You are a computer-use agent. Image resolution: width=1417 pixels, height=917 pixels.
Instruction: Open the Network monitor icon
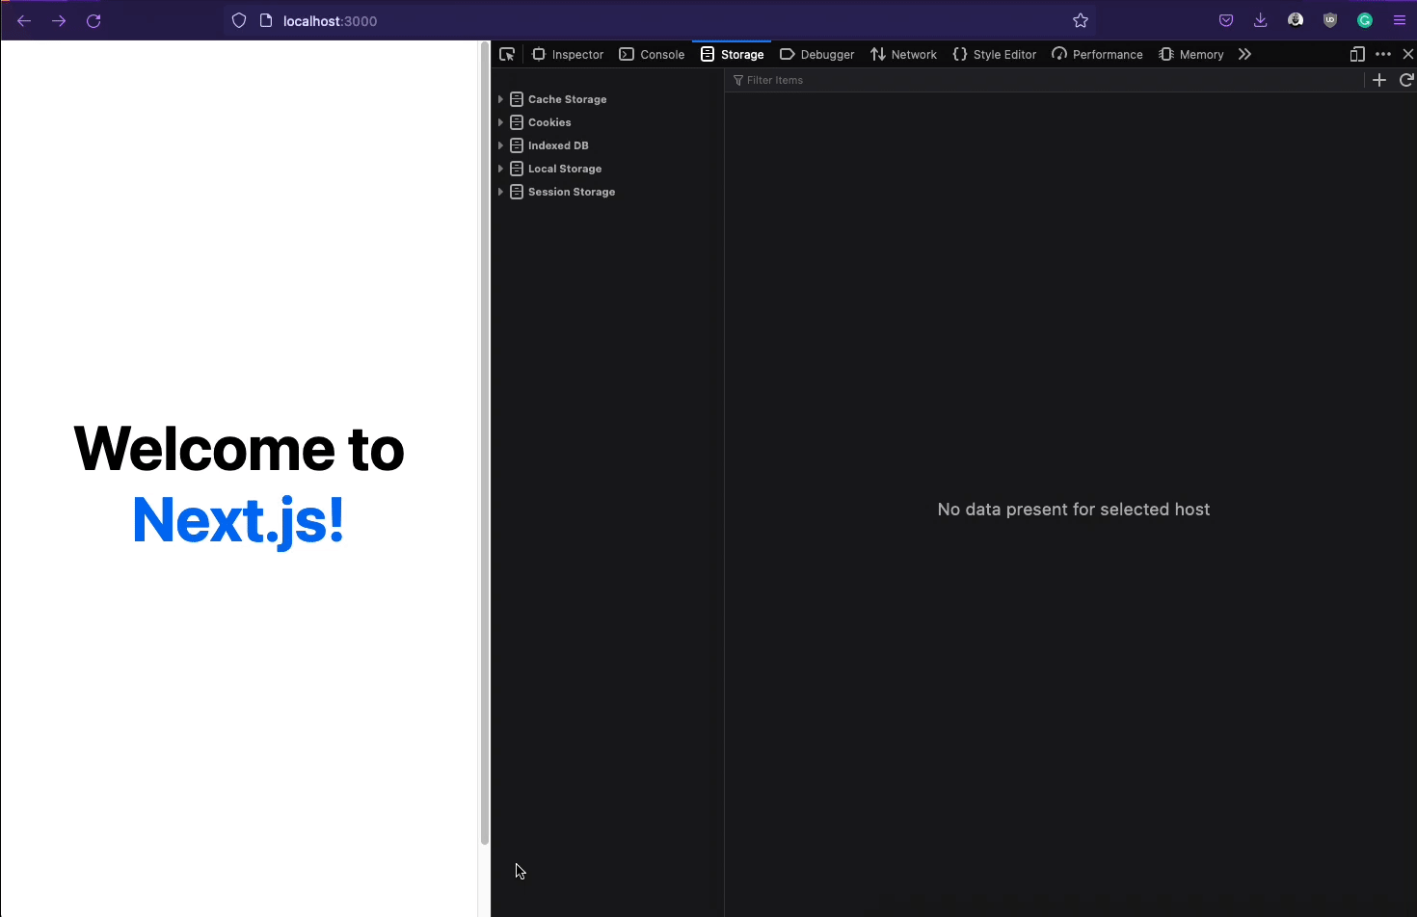pyautogui.click(x=876, y=54)
